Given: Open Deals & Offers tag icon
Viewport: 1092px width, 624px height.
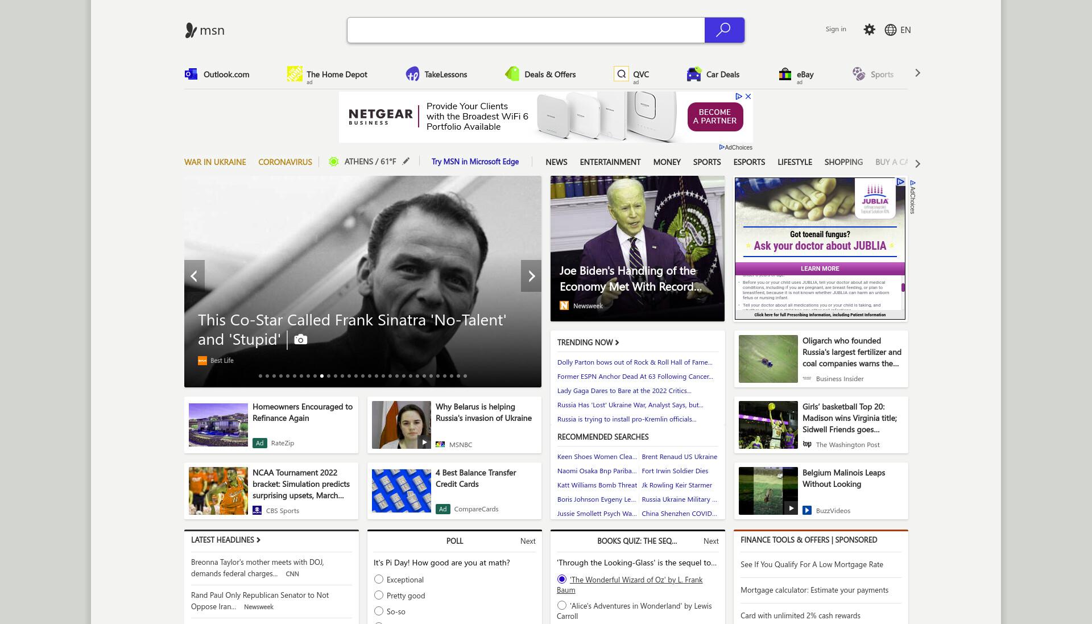Looking at the screenshot, I should 512,74.
